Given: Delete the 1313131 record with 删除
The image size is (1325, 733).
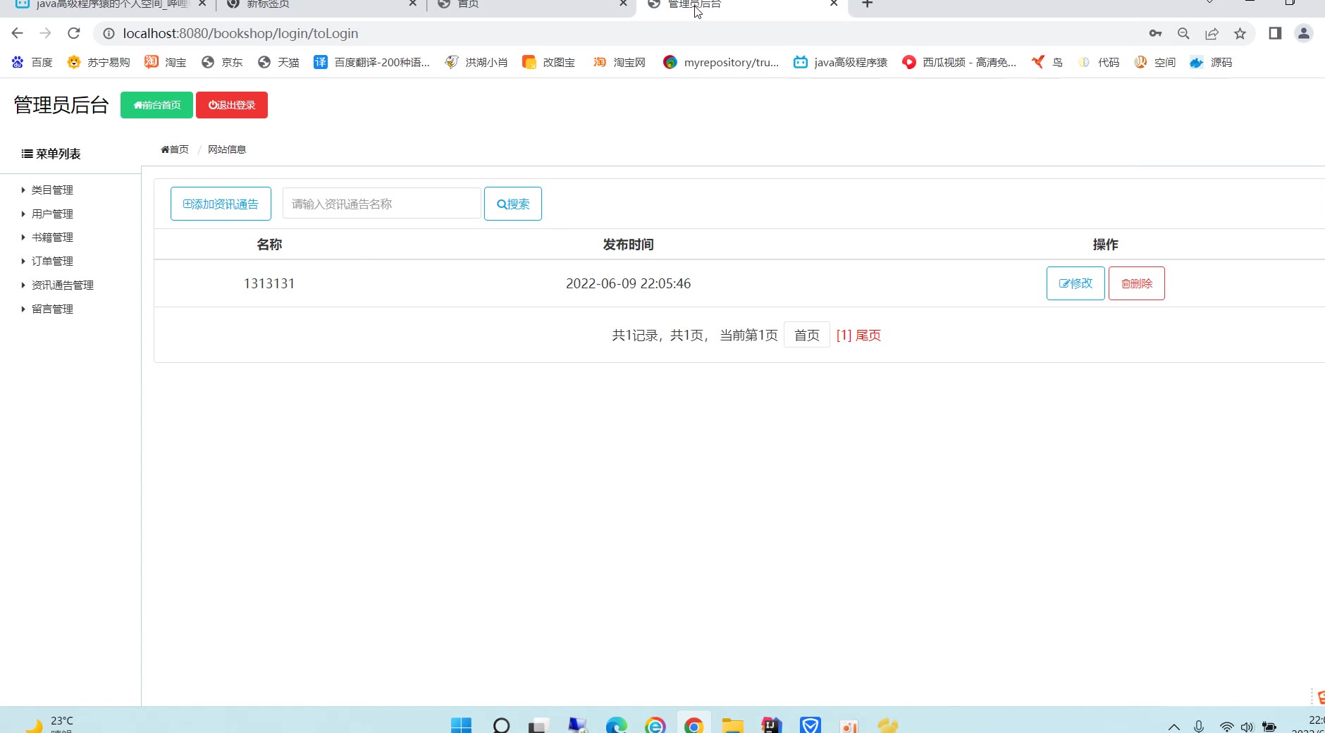Looking at the screenshot, I should [1136, 283].
